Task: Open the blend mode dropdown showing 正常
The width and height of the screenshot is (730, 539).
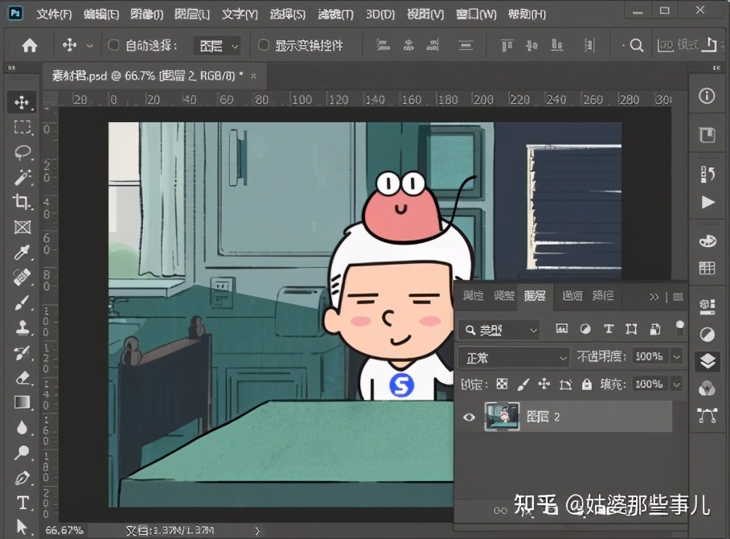Action: tap(515, 356)
